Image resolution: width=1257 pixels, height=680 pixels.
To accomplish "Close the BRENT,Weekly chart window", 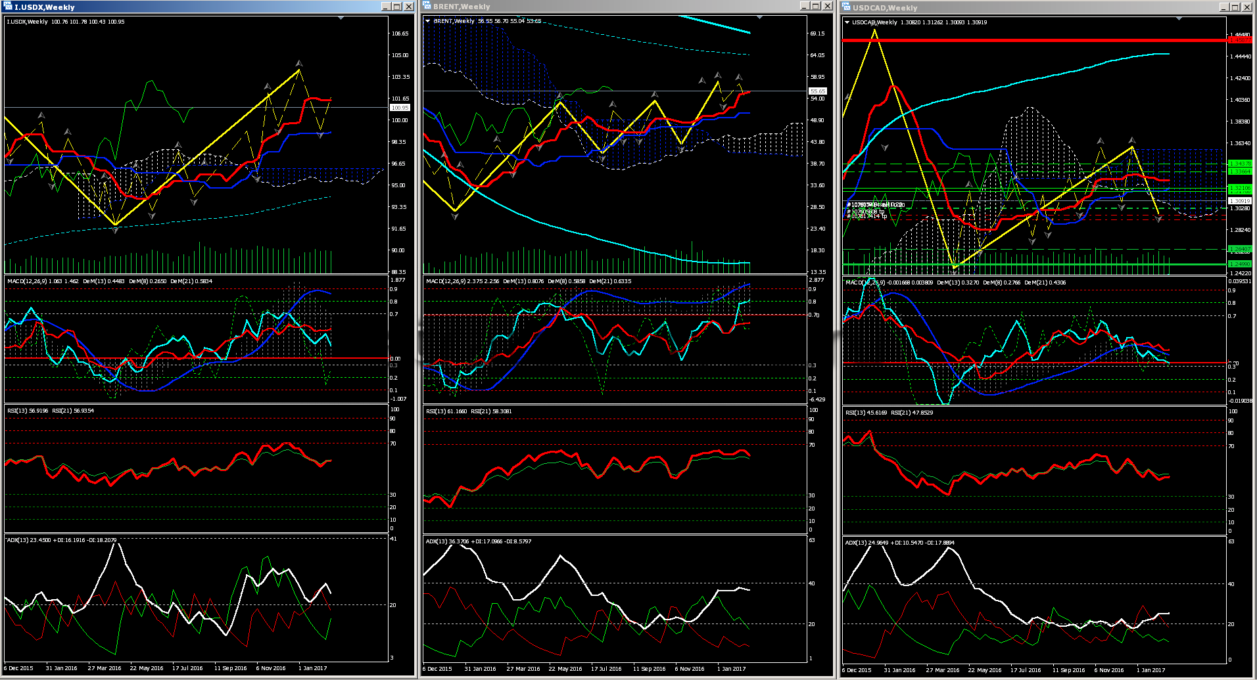I will (828, 6).
